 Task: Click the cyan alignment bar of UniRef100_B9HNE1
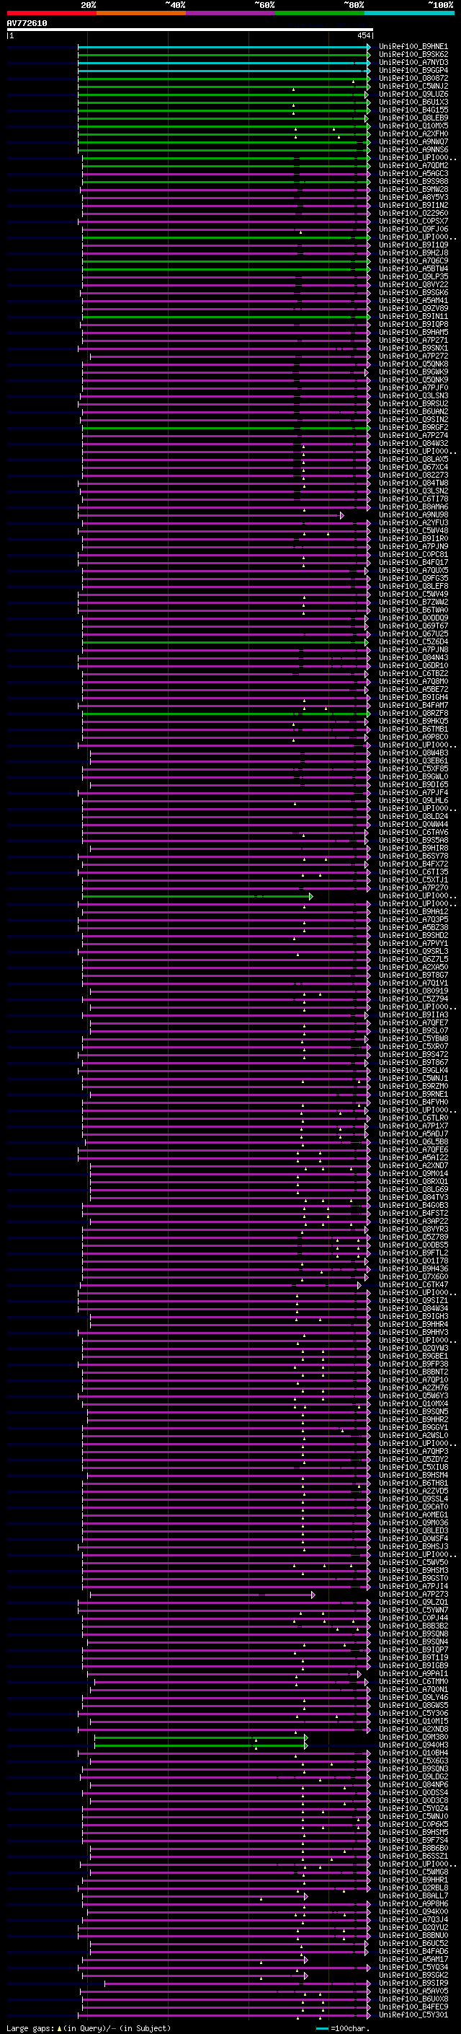pos(224,48)
